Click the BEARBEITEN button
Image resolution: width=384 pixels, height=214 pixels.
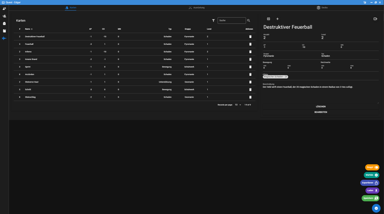(321, 112)
